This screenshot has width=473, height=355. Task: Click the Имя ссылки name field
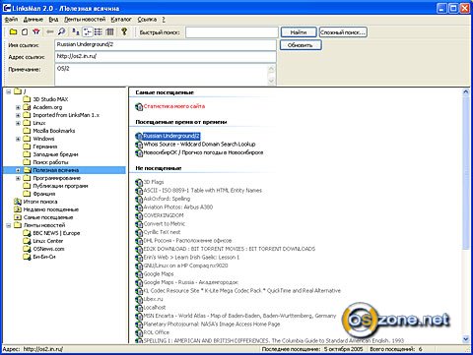point(166,45)
